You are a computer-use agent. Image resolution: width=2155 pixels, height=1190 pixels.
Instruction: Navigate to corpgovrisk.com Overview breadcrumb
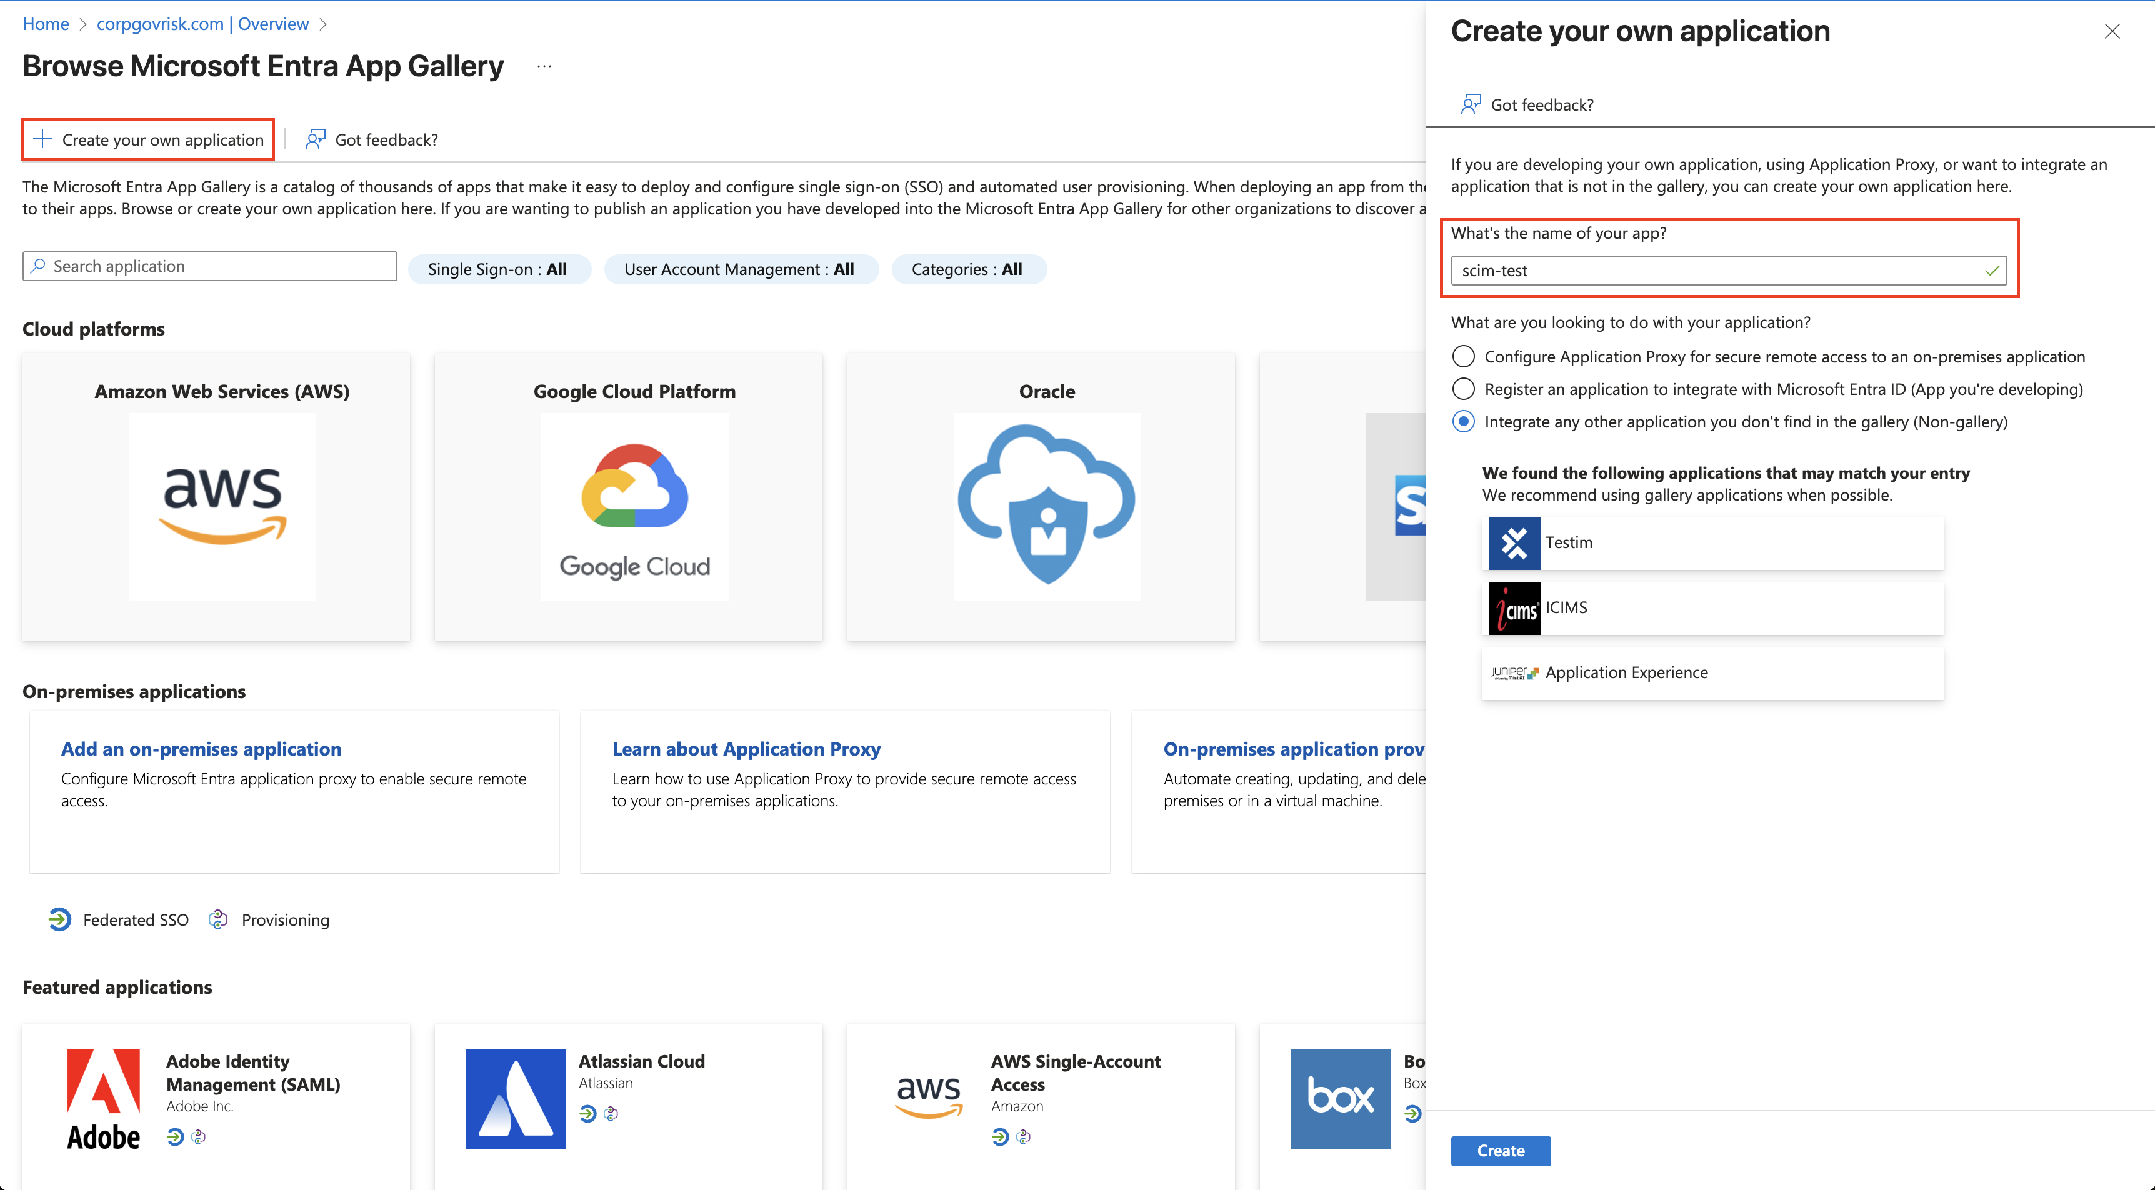click(202, 24)
